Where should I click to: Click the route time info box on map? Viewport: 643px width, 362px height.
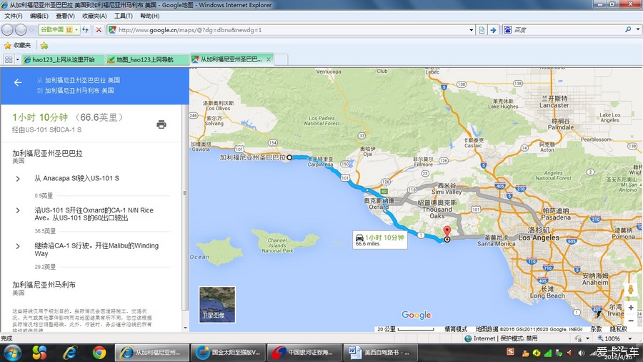(380, 240)
